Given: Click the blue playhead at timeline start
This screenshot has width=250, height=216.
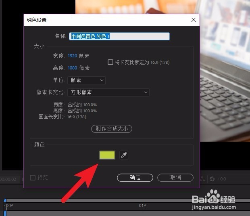Looking at the screenshot, I should (x=5, y=201).
